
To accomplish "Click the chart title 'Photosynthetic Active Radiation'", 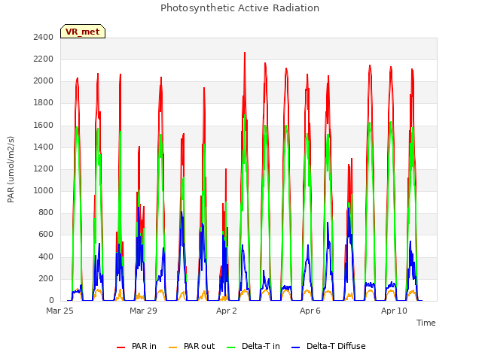I will click(239, 8).
